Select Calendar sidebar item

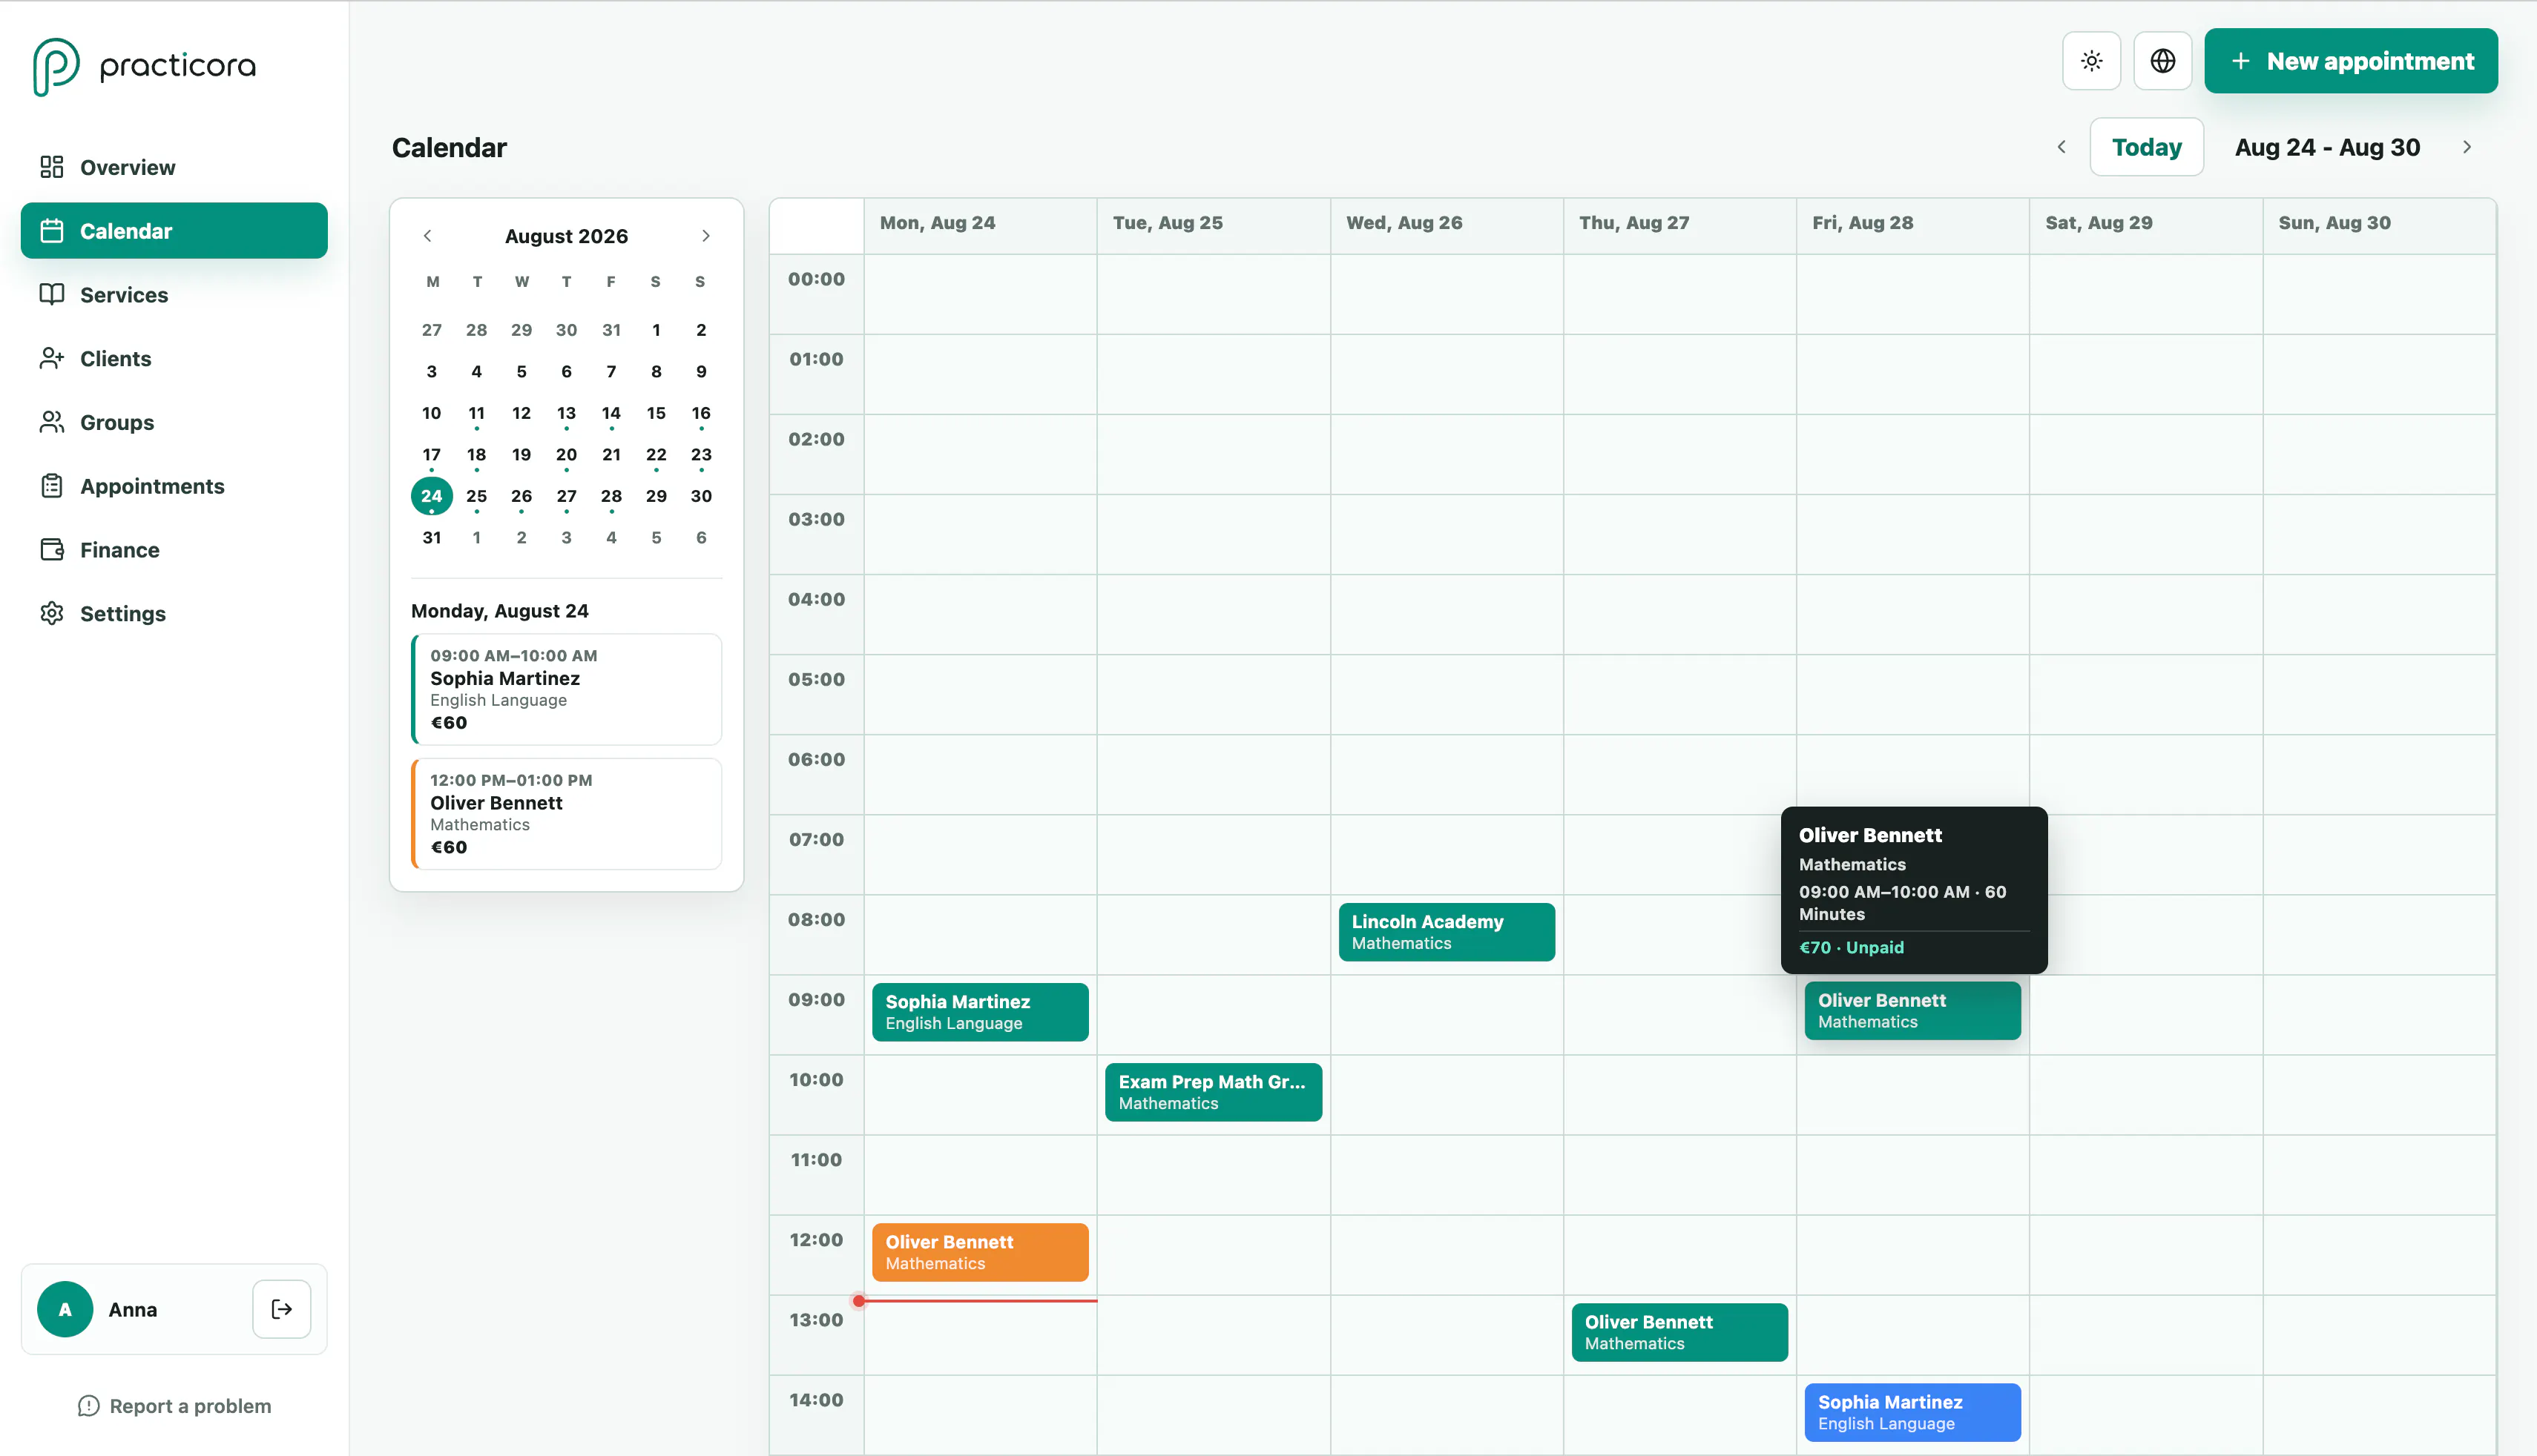click(174, 231)
